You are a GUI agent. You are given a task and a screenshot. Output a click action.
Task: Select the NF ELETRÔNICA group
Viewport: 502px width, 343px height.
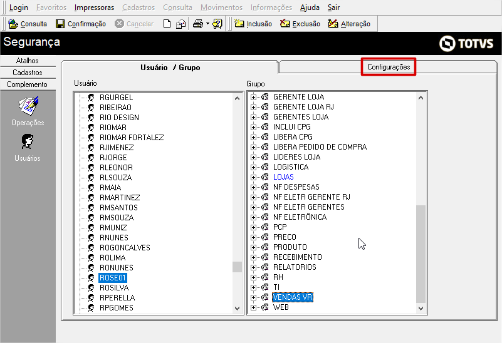coord(300,217)
